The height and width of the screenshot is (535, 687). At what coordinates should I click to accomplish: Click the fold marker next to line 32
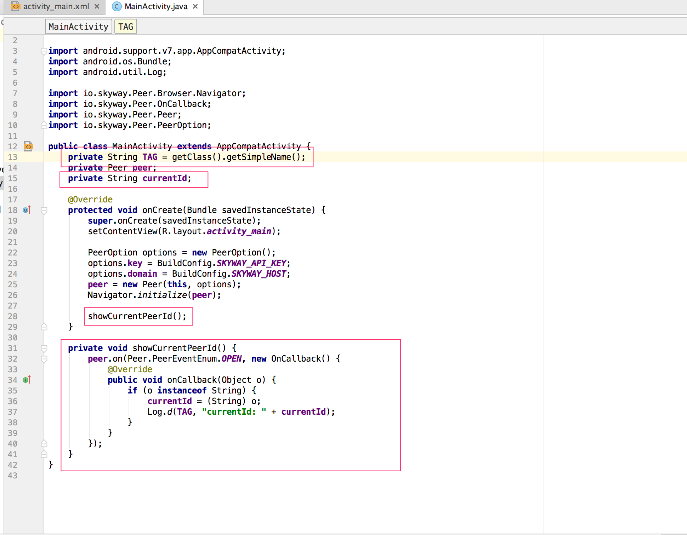pos(44,358)
